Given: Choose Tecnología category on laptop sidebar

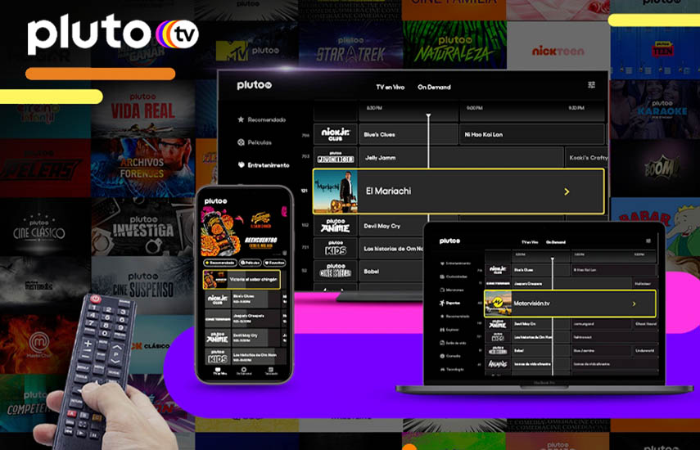Looking at the screenshot, I should pyautogui.click(x=452, y=369).
